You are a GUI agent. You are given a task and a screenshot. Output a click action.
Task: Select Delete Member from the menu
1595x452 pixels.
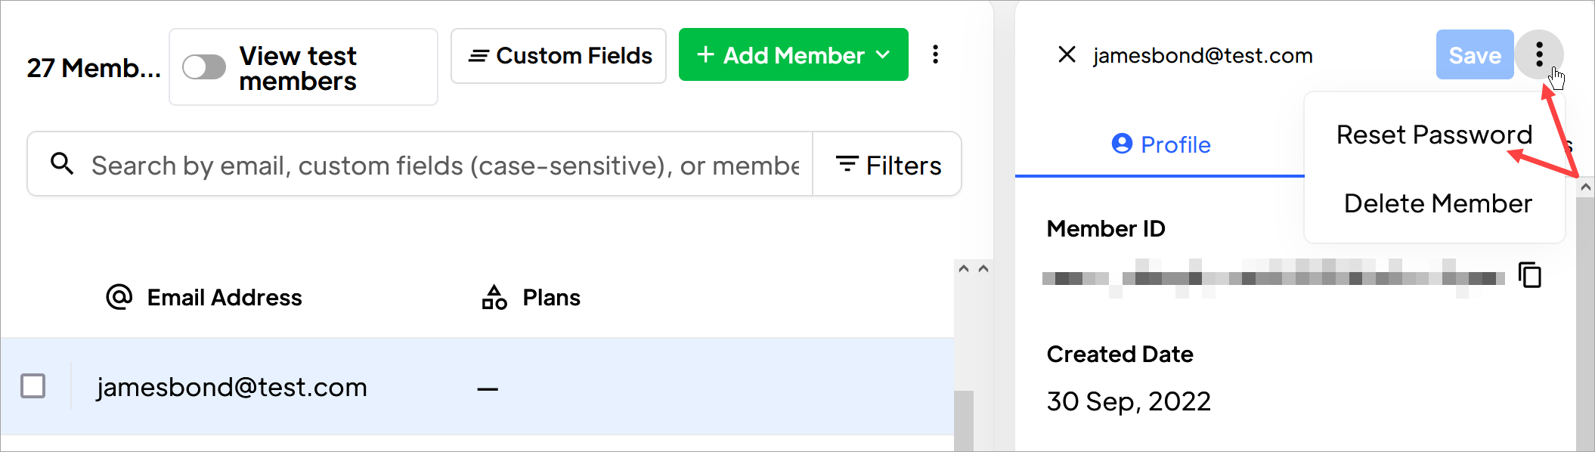pyautogui.click(x=1438, y=203)
